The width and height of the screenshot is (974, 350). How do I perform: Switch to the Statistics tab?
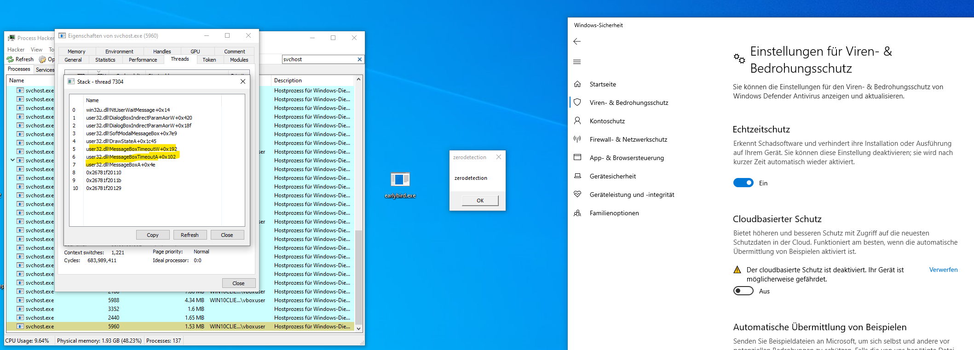coord(105,60)
